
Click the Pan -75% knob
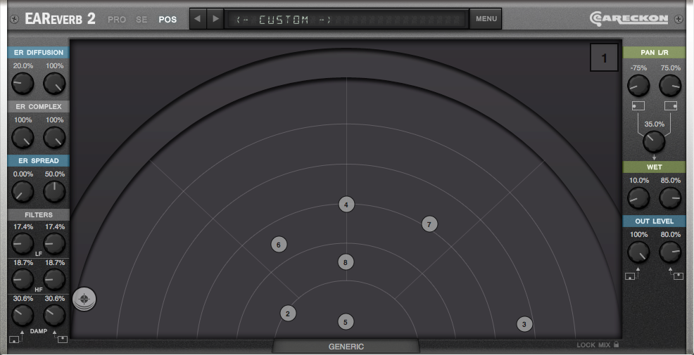pyautogui.click(x=638, y=86)
